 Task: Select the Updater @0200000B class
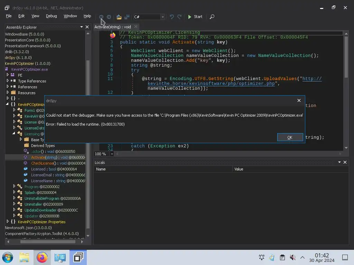pyautogui.click(x=42, y=216)
